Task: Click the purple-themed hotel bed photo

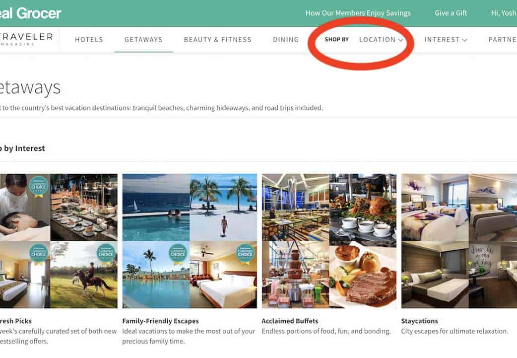Action: point(435,207)
